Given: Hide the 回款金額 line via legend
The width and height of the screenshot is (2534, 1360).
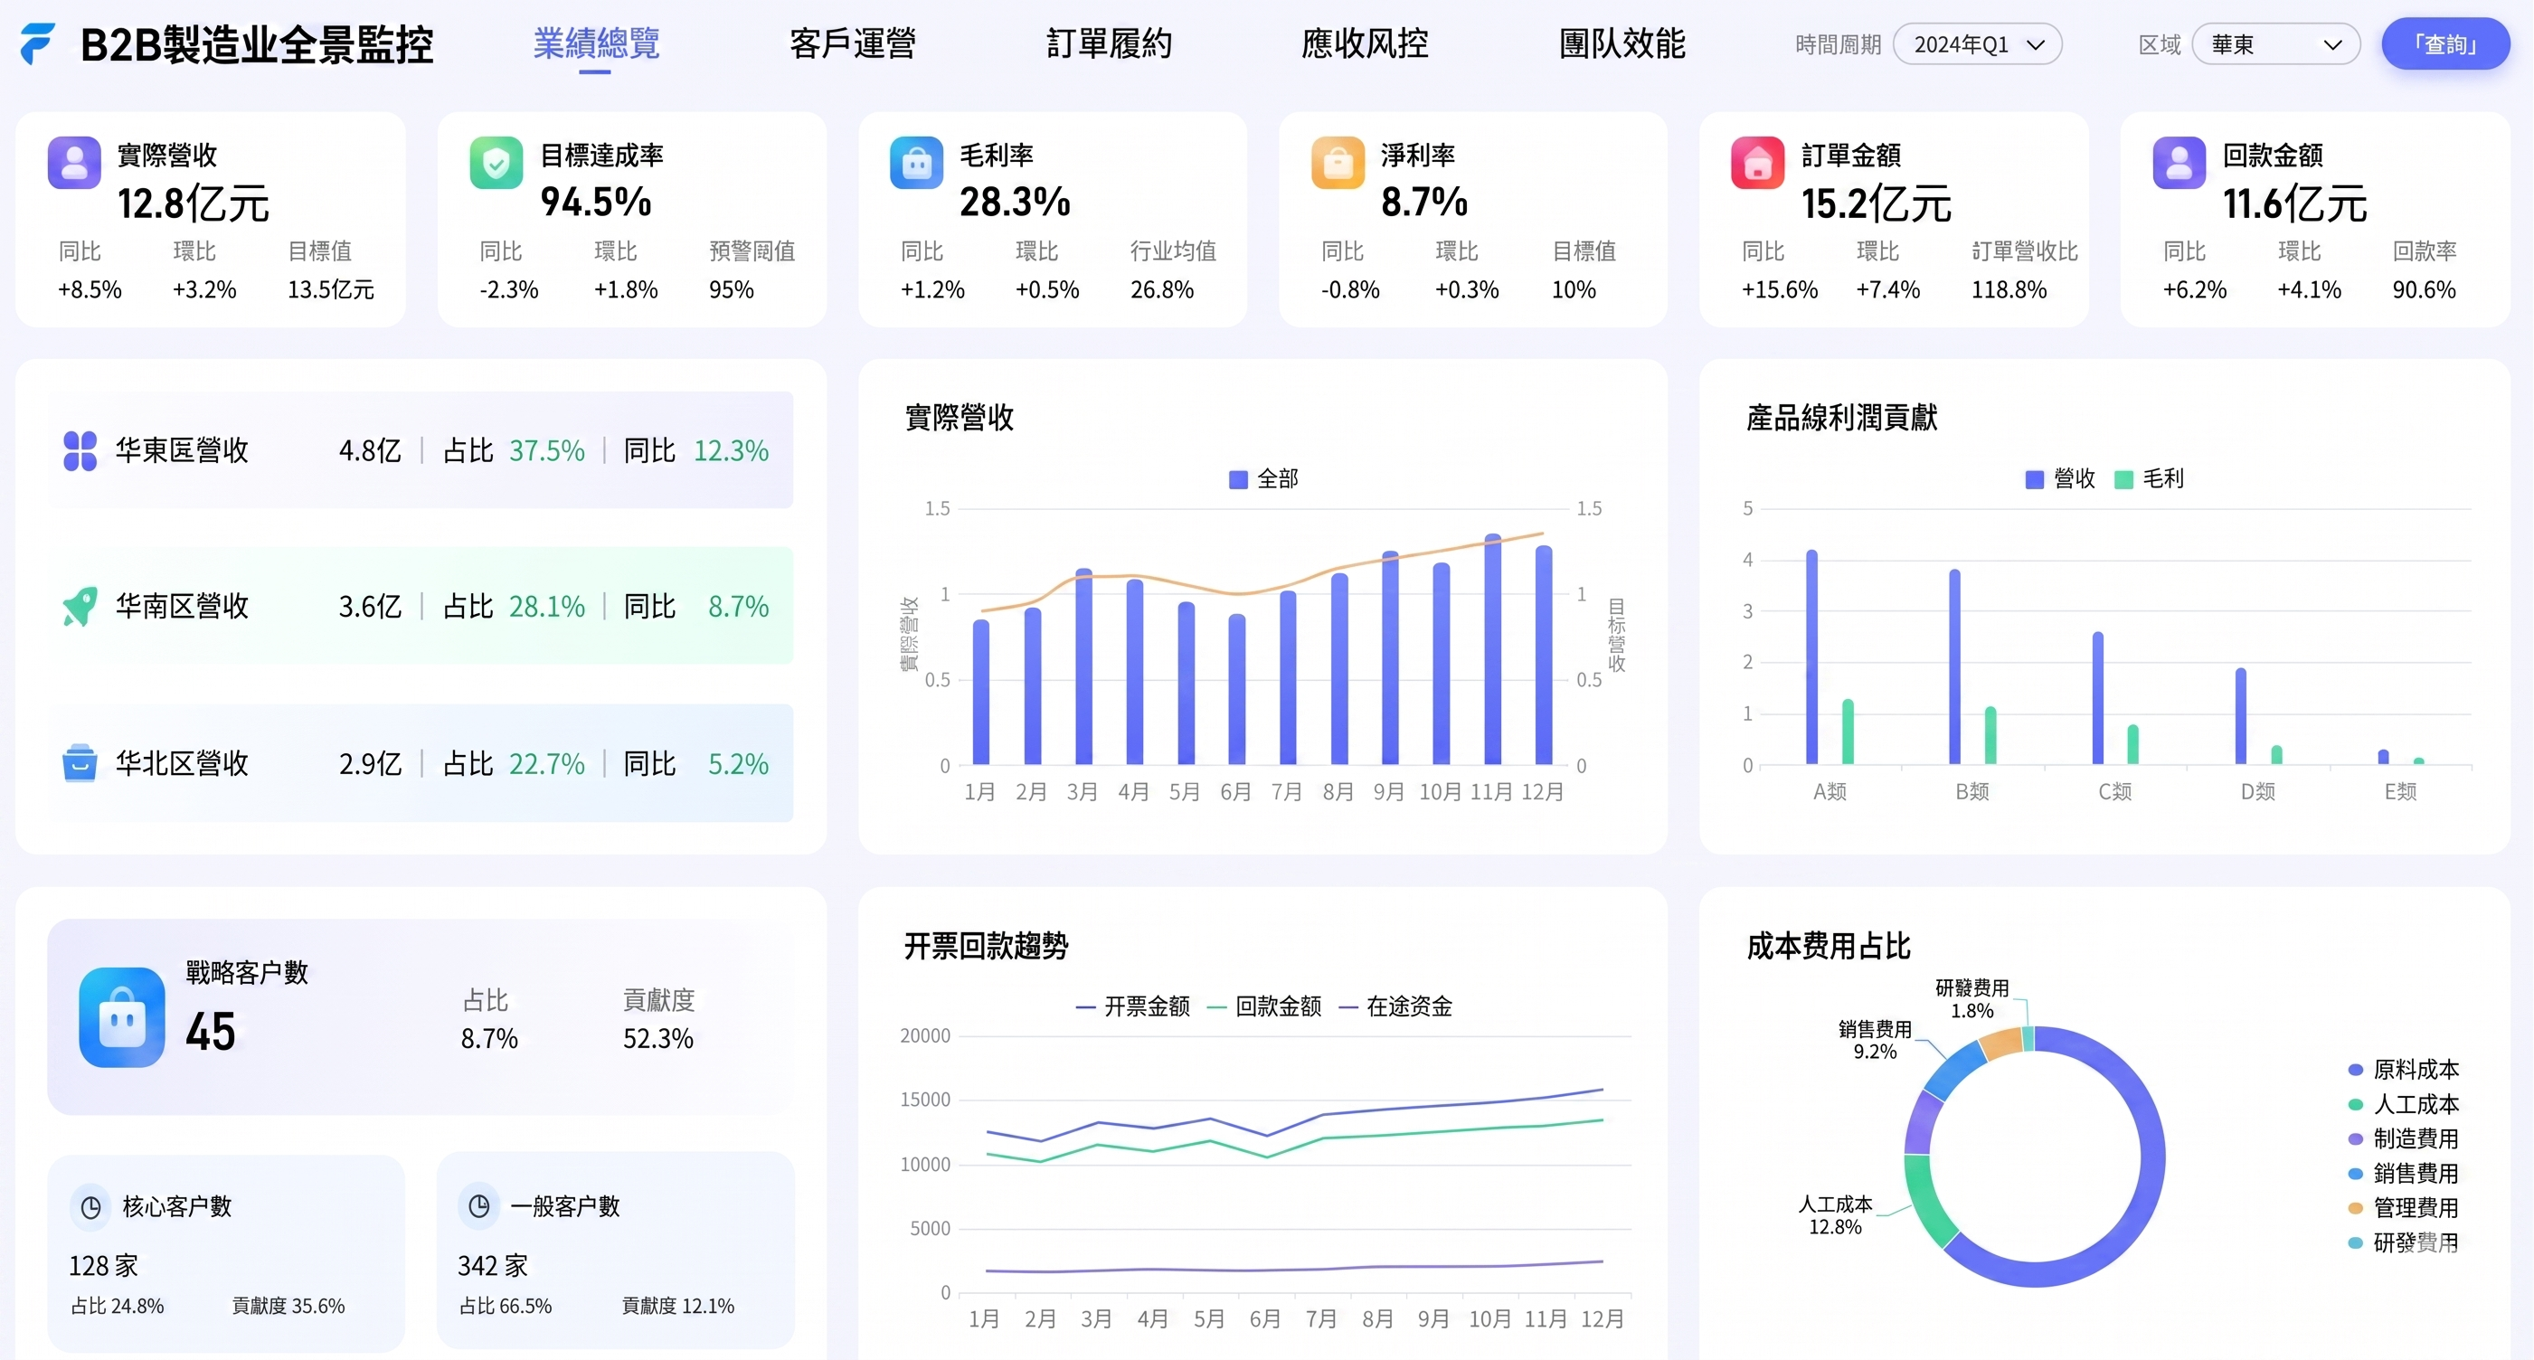Looking at the screenshot, I should pyautogui.click(x=1264, y=1006).
